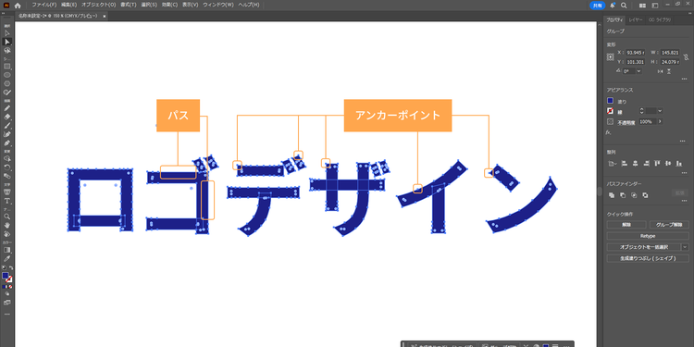The height and width of the screenshot is (347, 694).
Task: Select the Rotate tool
Action: [x=7, y=167]
